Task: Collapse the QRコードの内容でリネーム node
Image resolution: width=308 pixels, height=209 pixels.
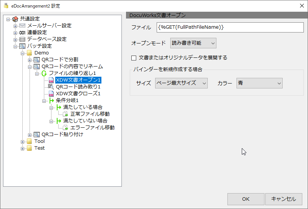Action: [30, 67]
